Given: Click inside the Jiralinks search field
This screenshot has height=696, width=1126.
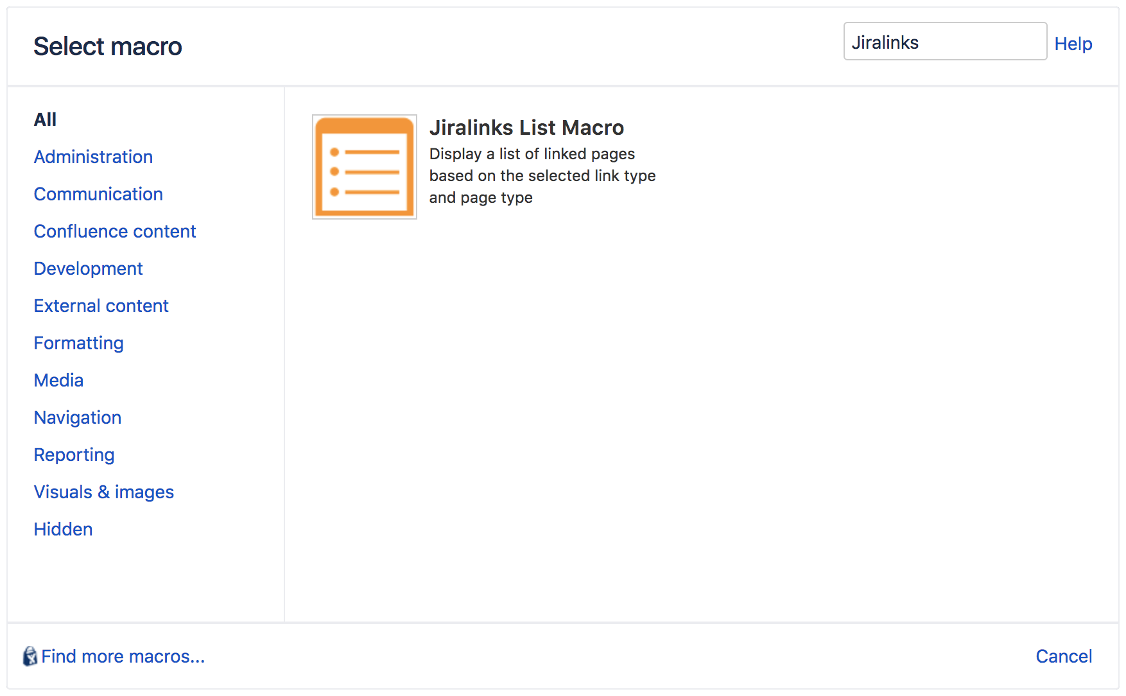Looking at the screenshot, I should 944,41.
